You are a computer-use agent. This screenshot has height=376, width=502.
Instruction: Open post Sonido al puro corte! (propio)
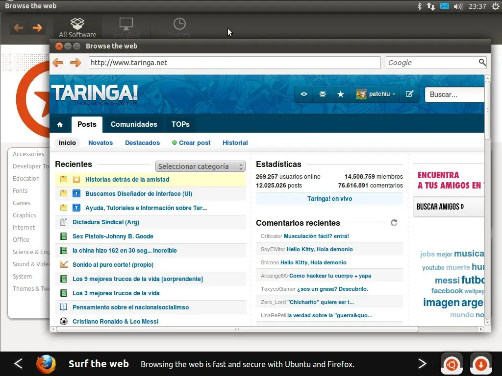tap(113, 265)
